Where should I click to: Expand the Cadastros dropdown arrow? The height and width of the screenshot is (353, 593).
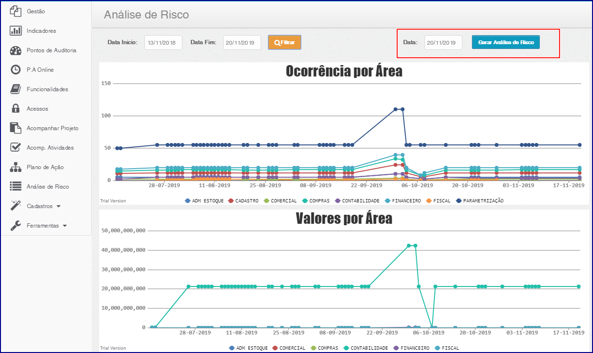58,207
